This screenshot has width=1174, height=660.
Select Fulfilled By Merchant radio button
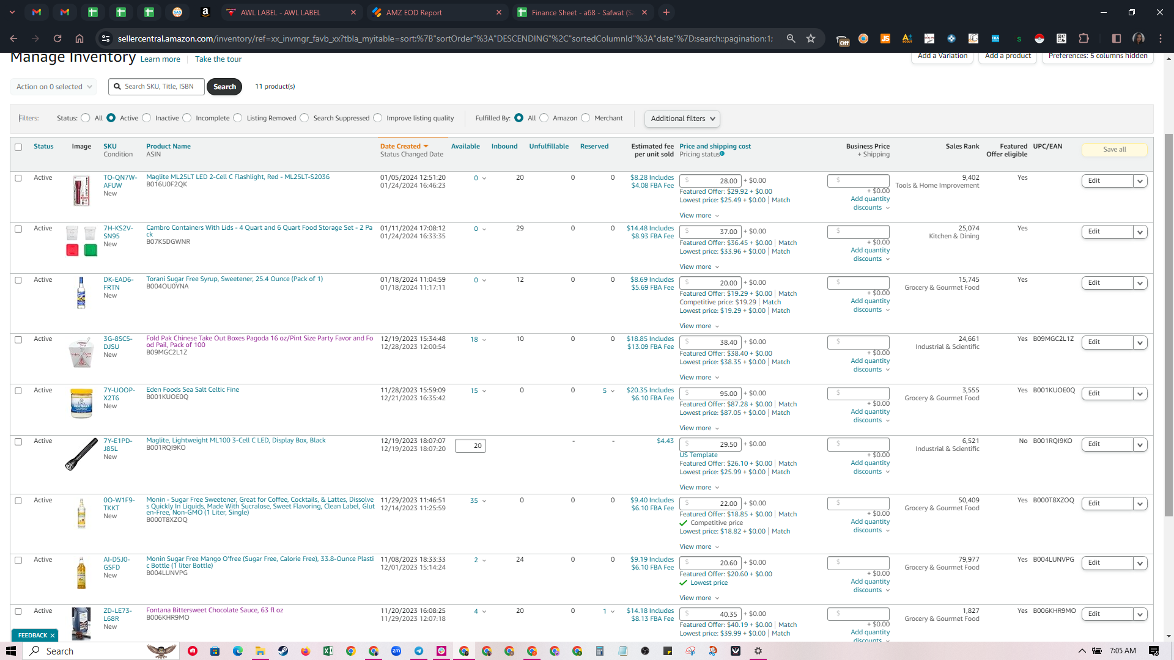click(586, 118)
